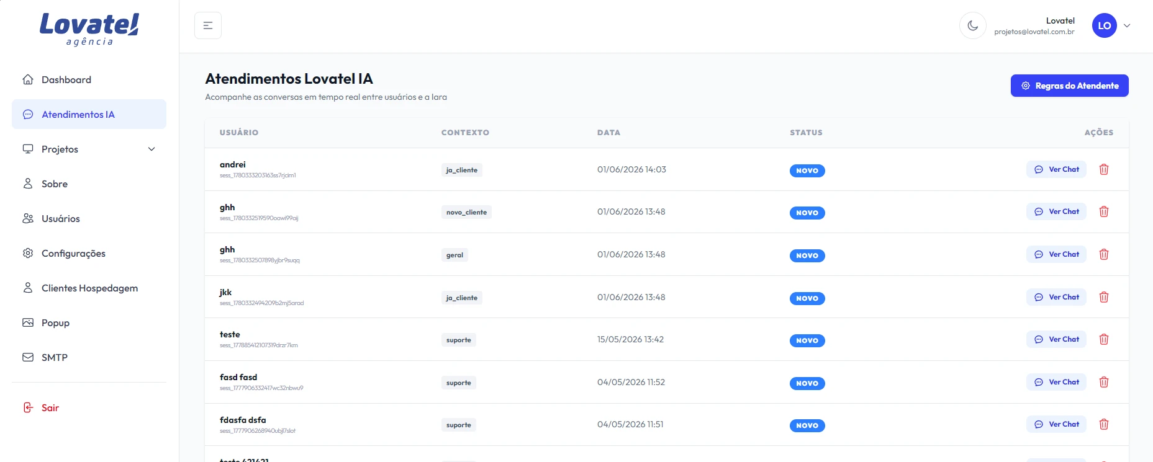
Task: Click the STATUS column header
Action: (x=806, y=133)
